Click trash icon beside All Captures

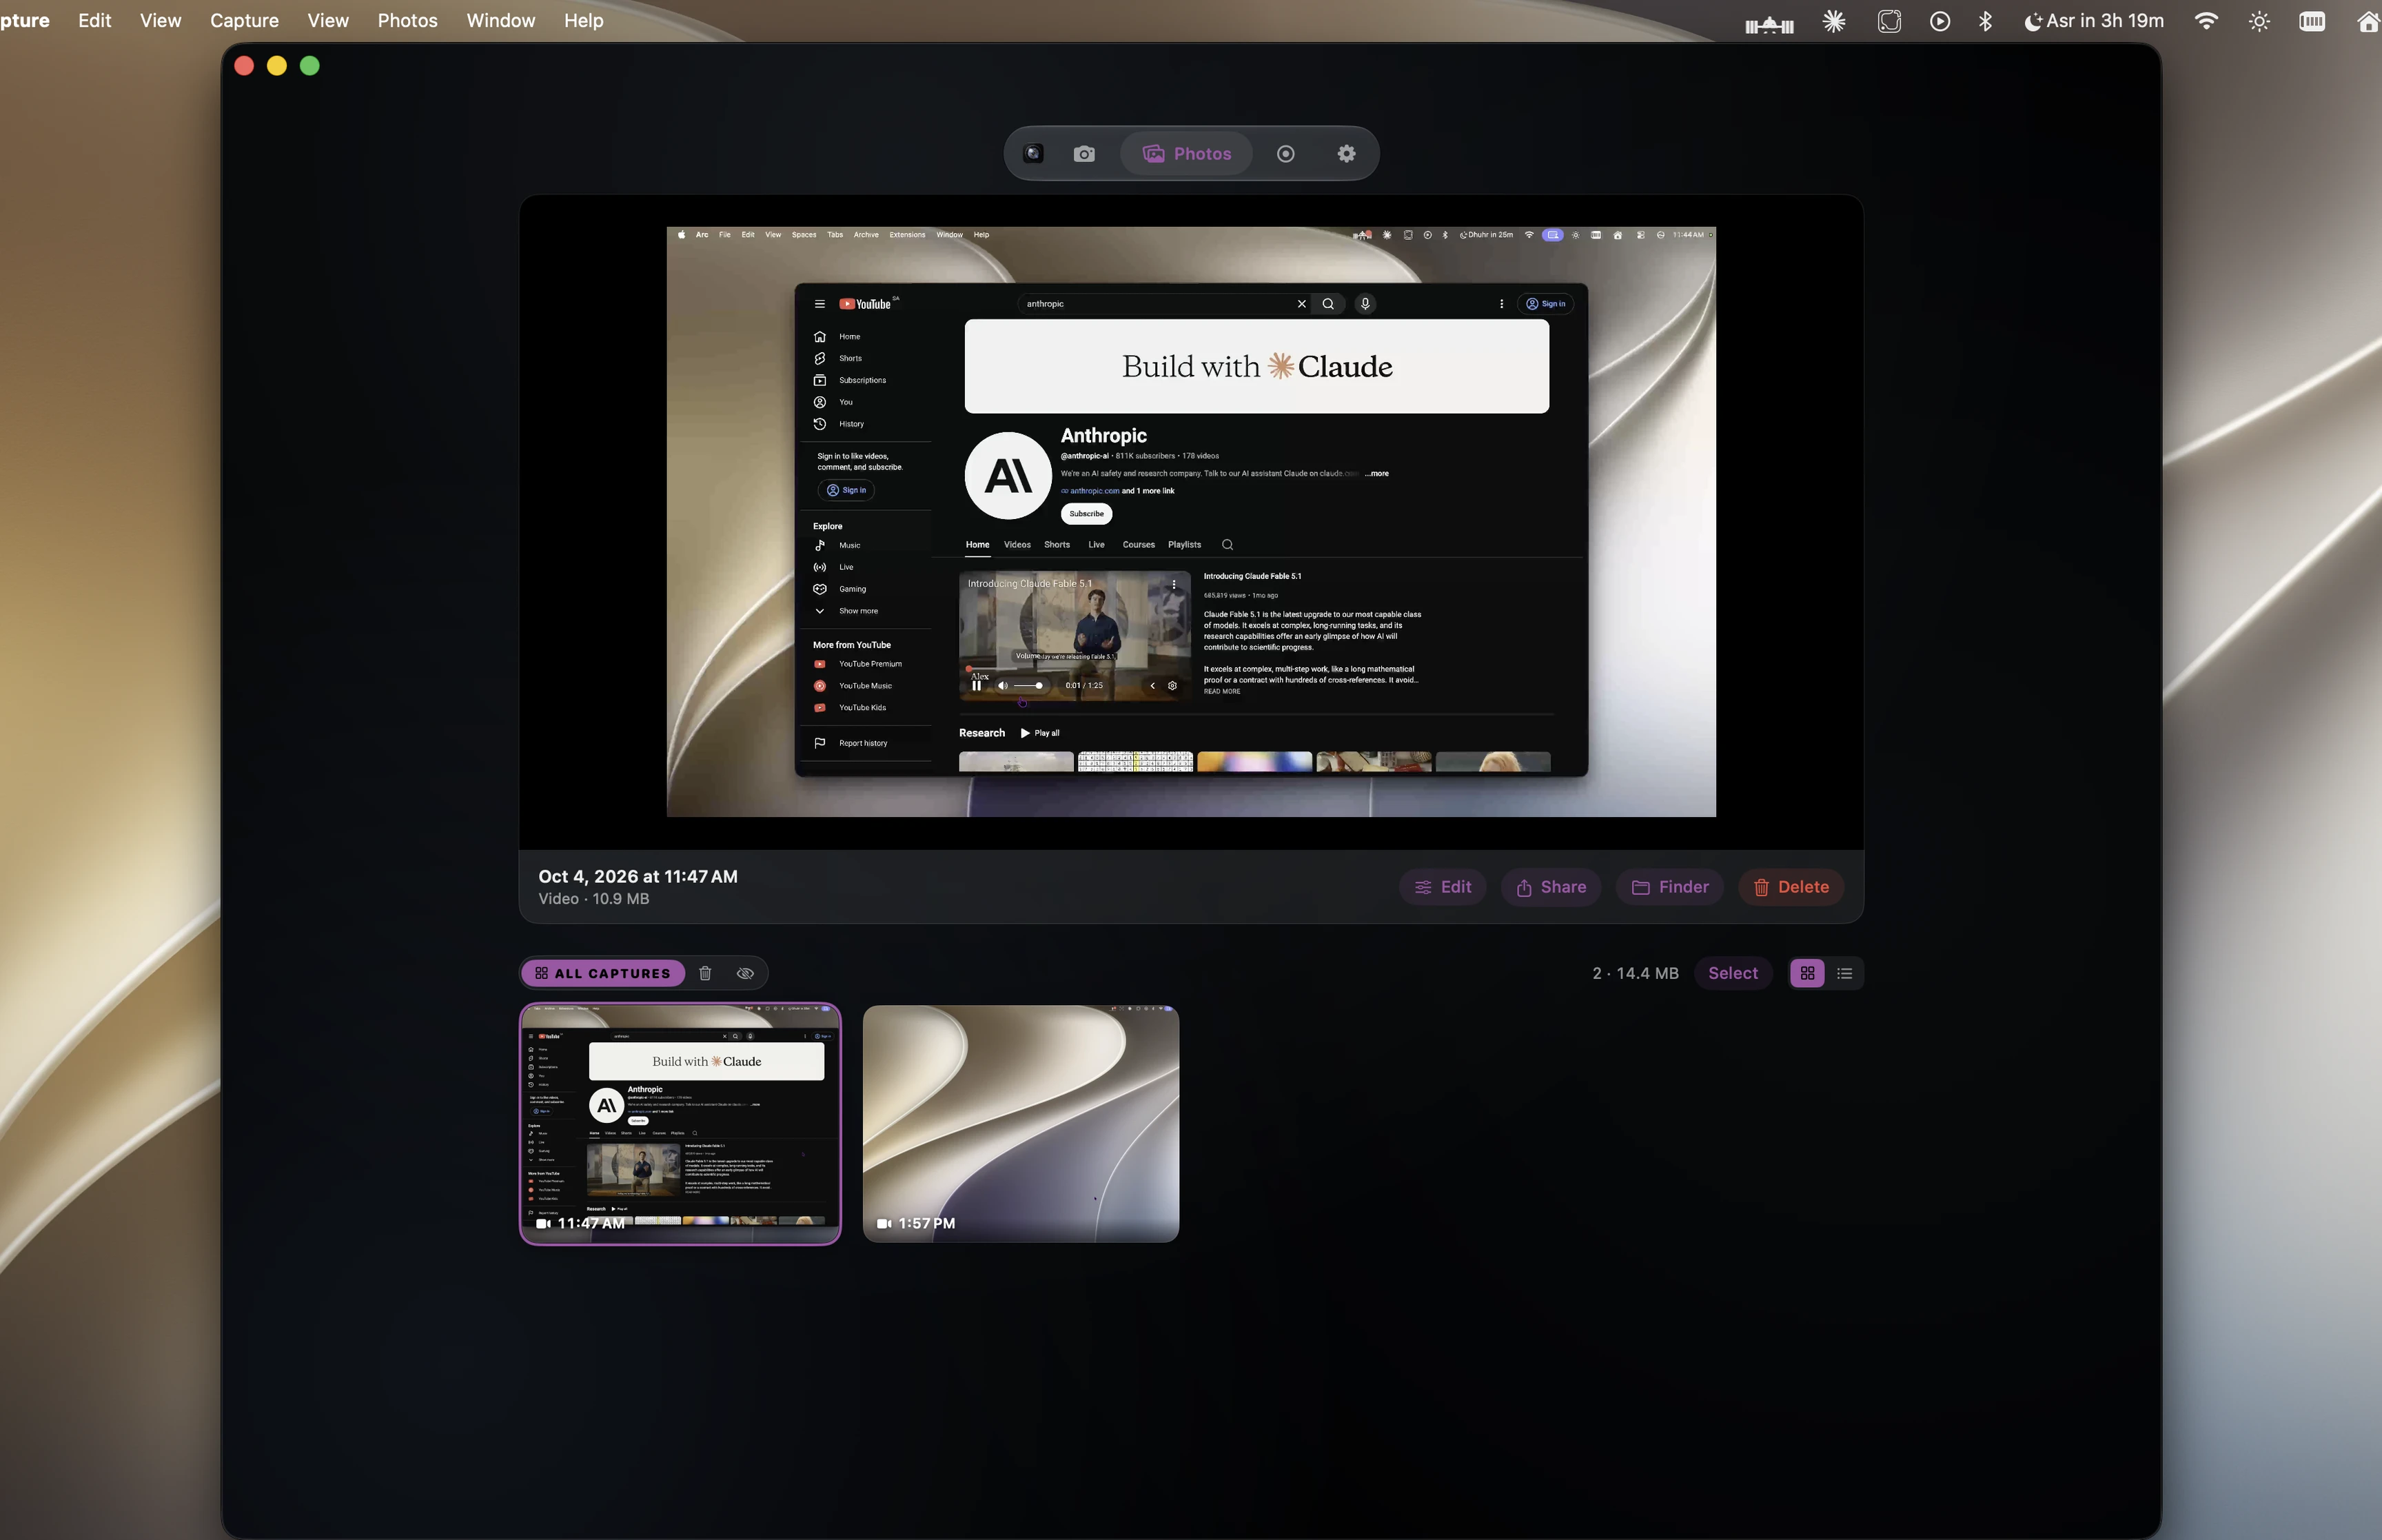(704, 973)
